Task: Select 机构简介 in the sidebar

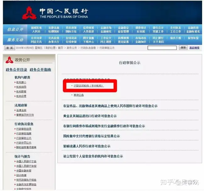Action: point(21,82)
